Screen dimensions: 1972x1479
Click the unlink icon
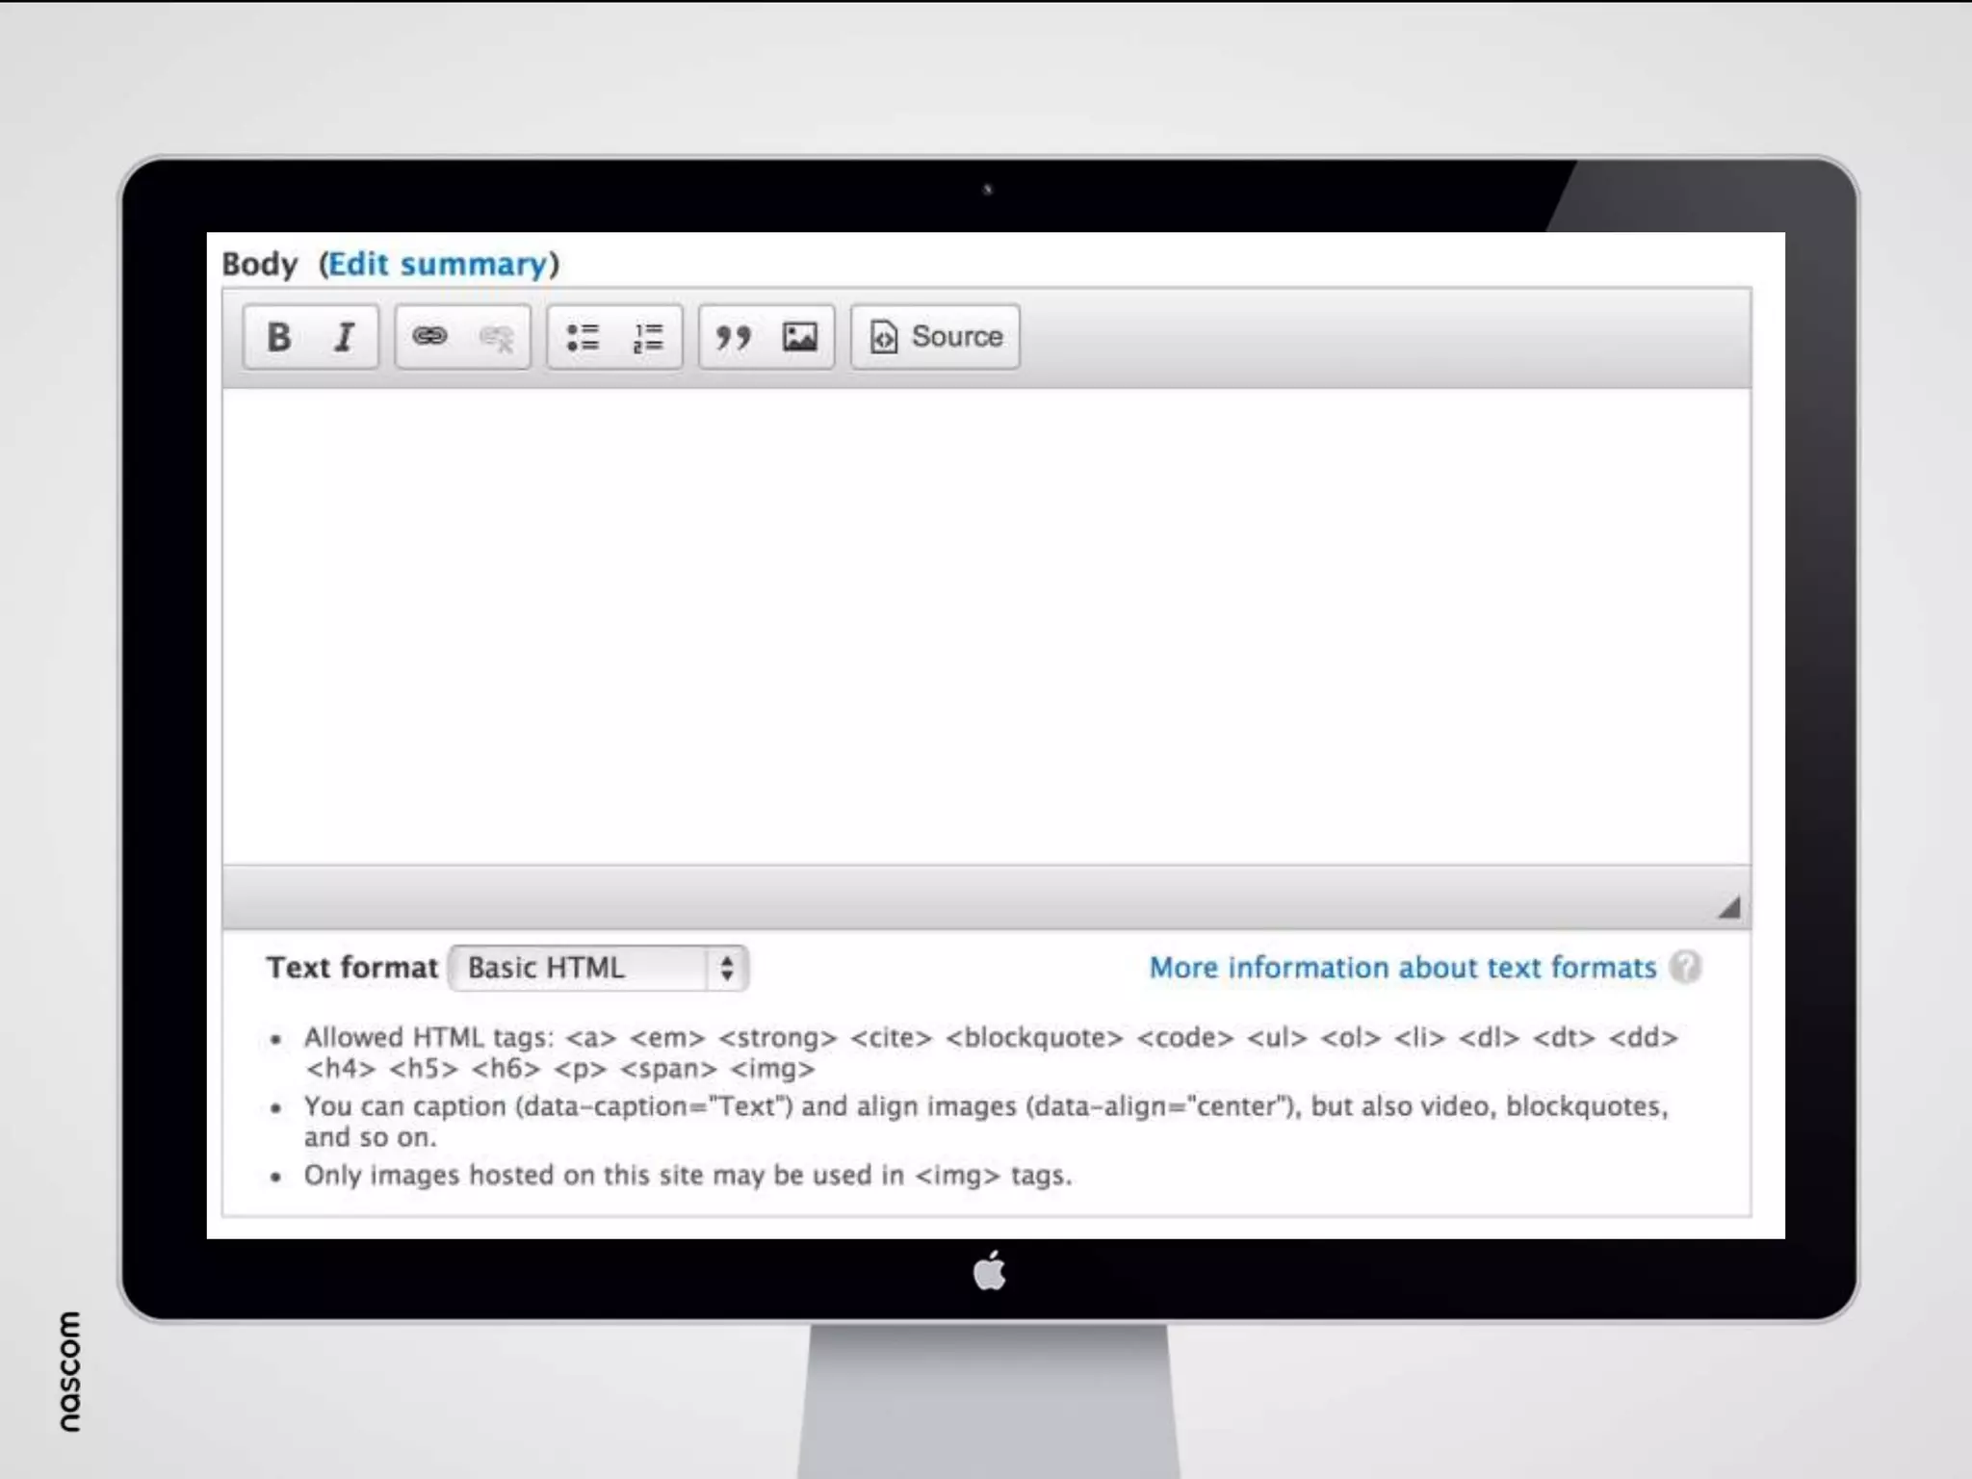(497, 337)
